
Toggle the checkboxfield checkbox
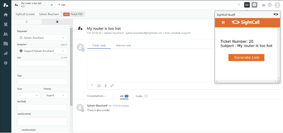18,130
